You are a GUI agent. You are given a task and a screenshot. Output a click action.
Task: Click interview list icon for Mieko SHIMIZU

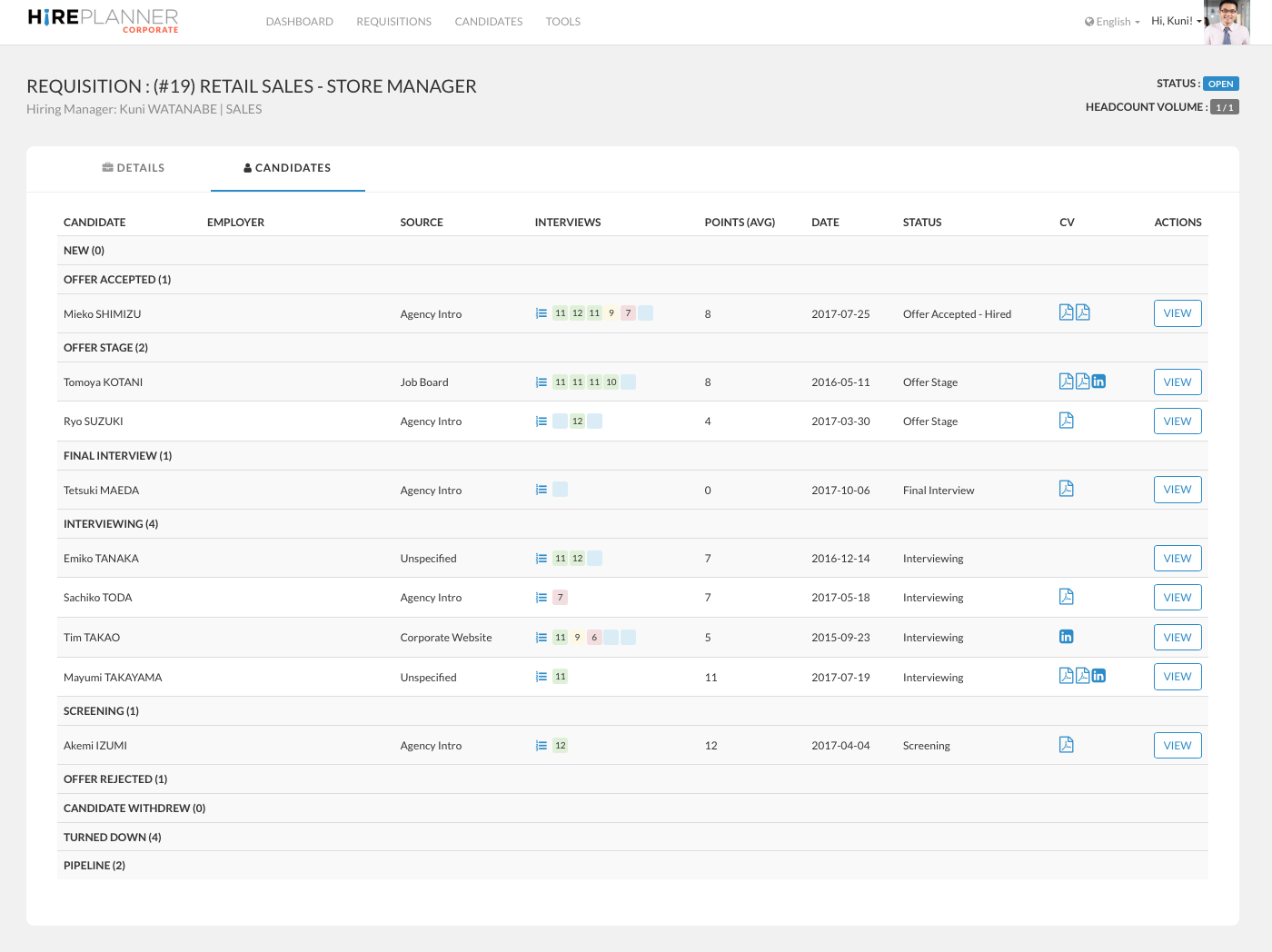pos(542,313)
